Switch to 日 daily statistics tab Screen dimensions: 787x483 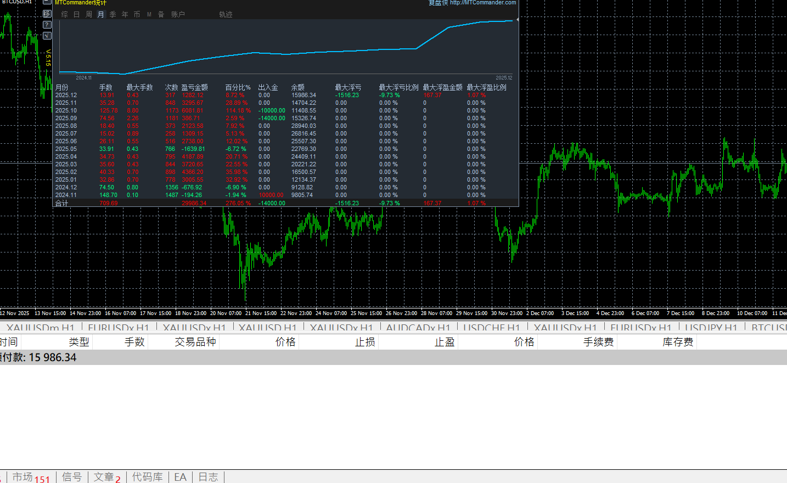click(77, 14)
